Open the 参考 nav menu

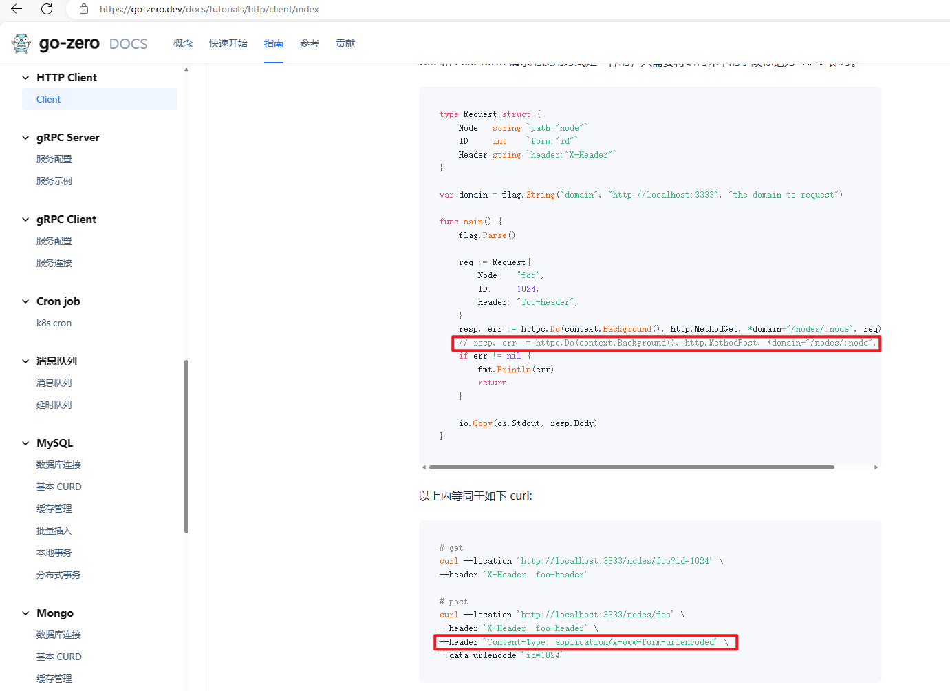[310, 43]
